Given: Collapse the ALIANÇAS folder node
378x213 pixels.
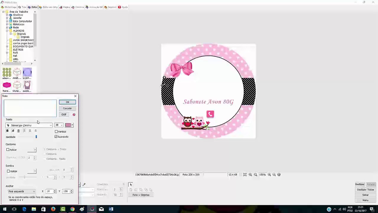Looking at the screenshot, I should coord(7,31).
